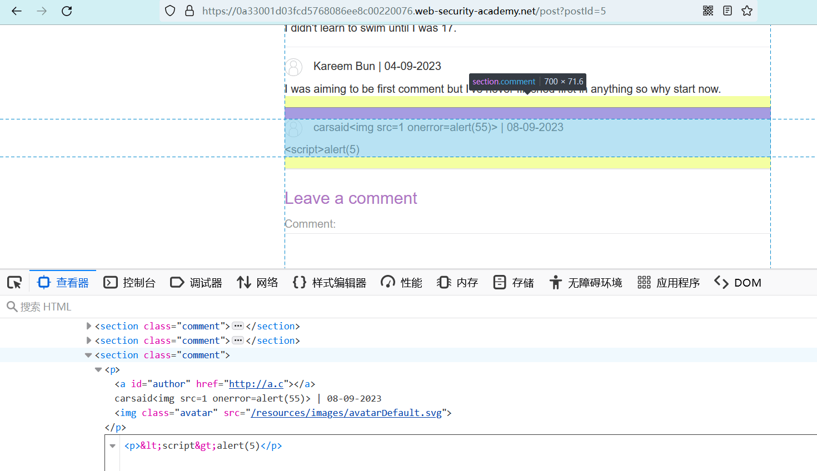Open the 存储 storage tab
Image resolution: width=817 pixels, height=471 pixels.
[x=514, y=283]
